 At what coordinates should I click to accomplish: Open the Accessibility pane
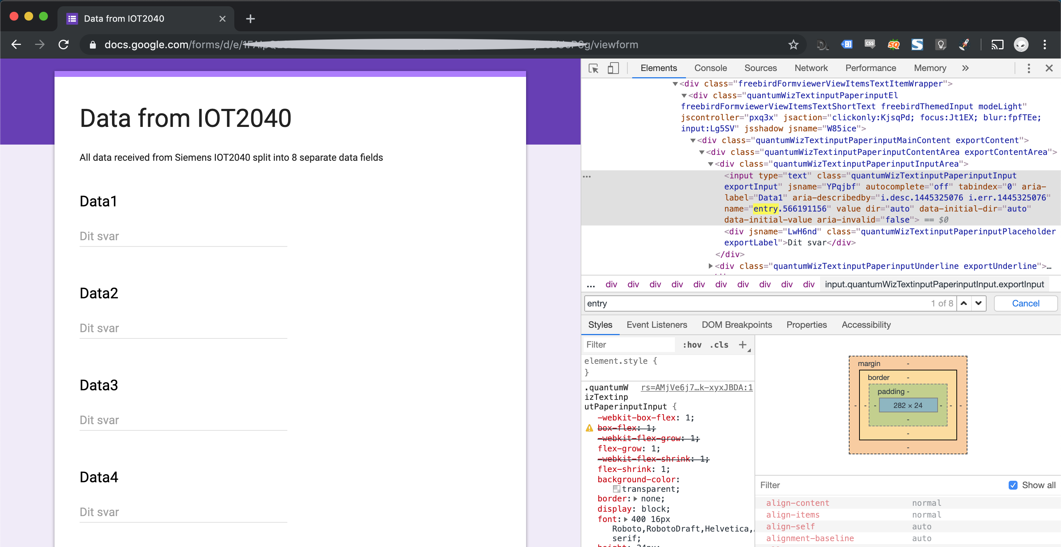(x=866, y=325)
